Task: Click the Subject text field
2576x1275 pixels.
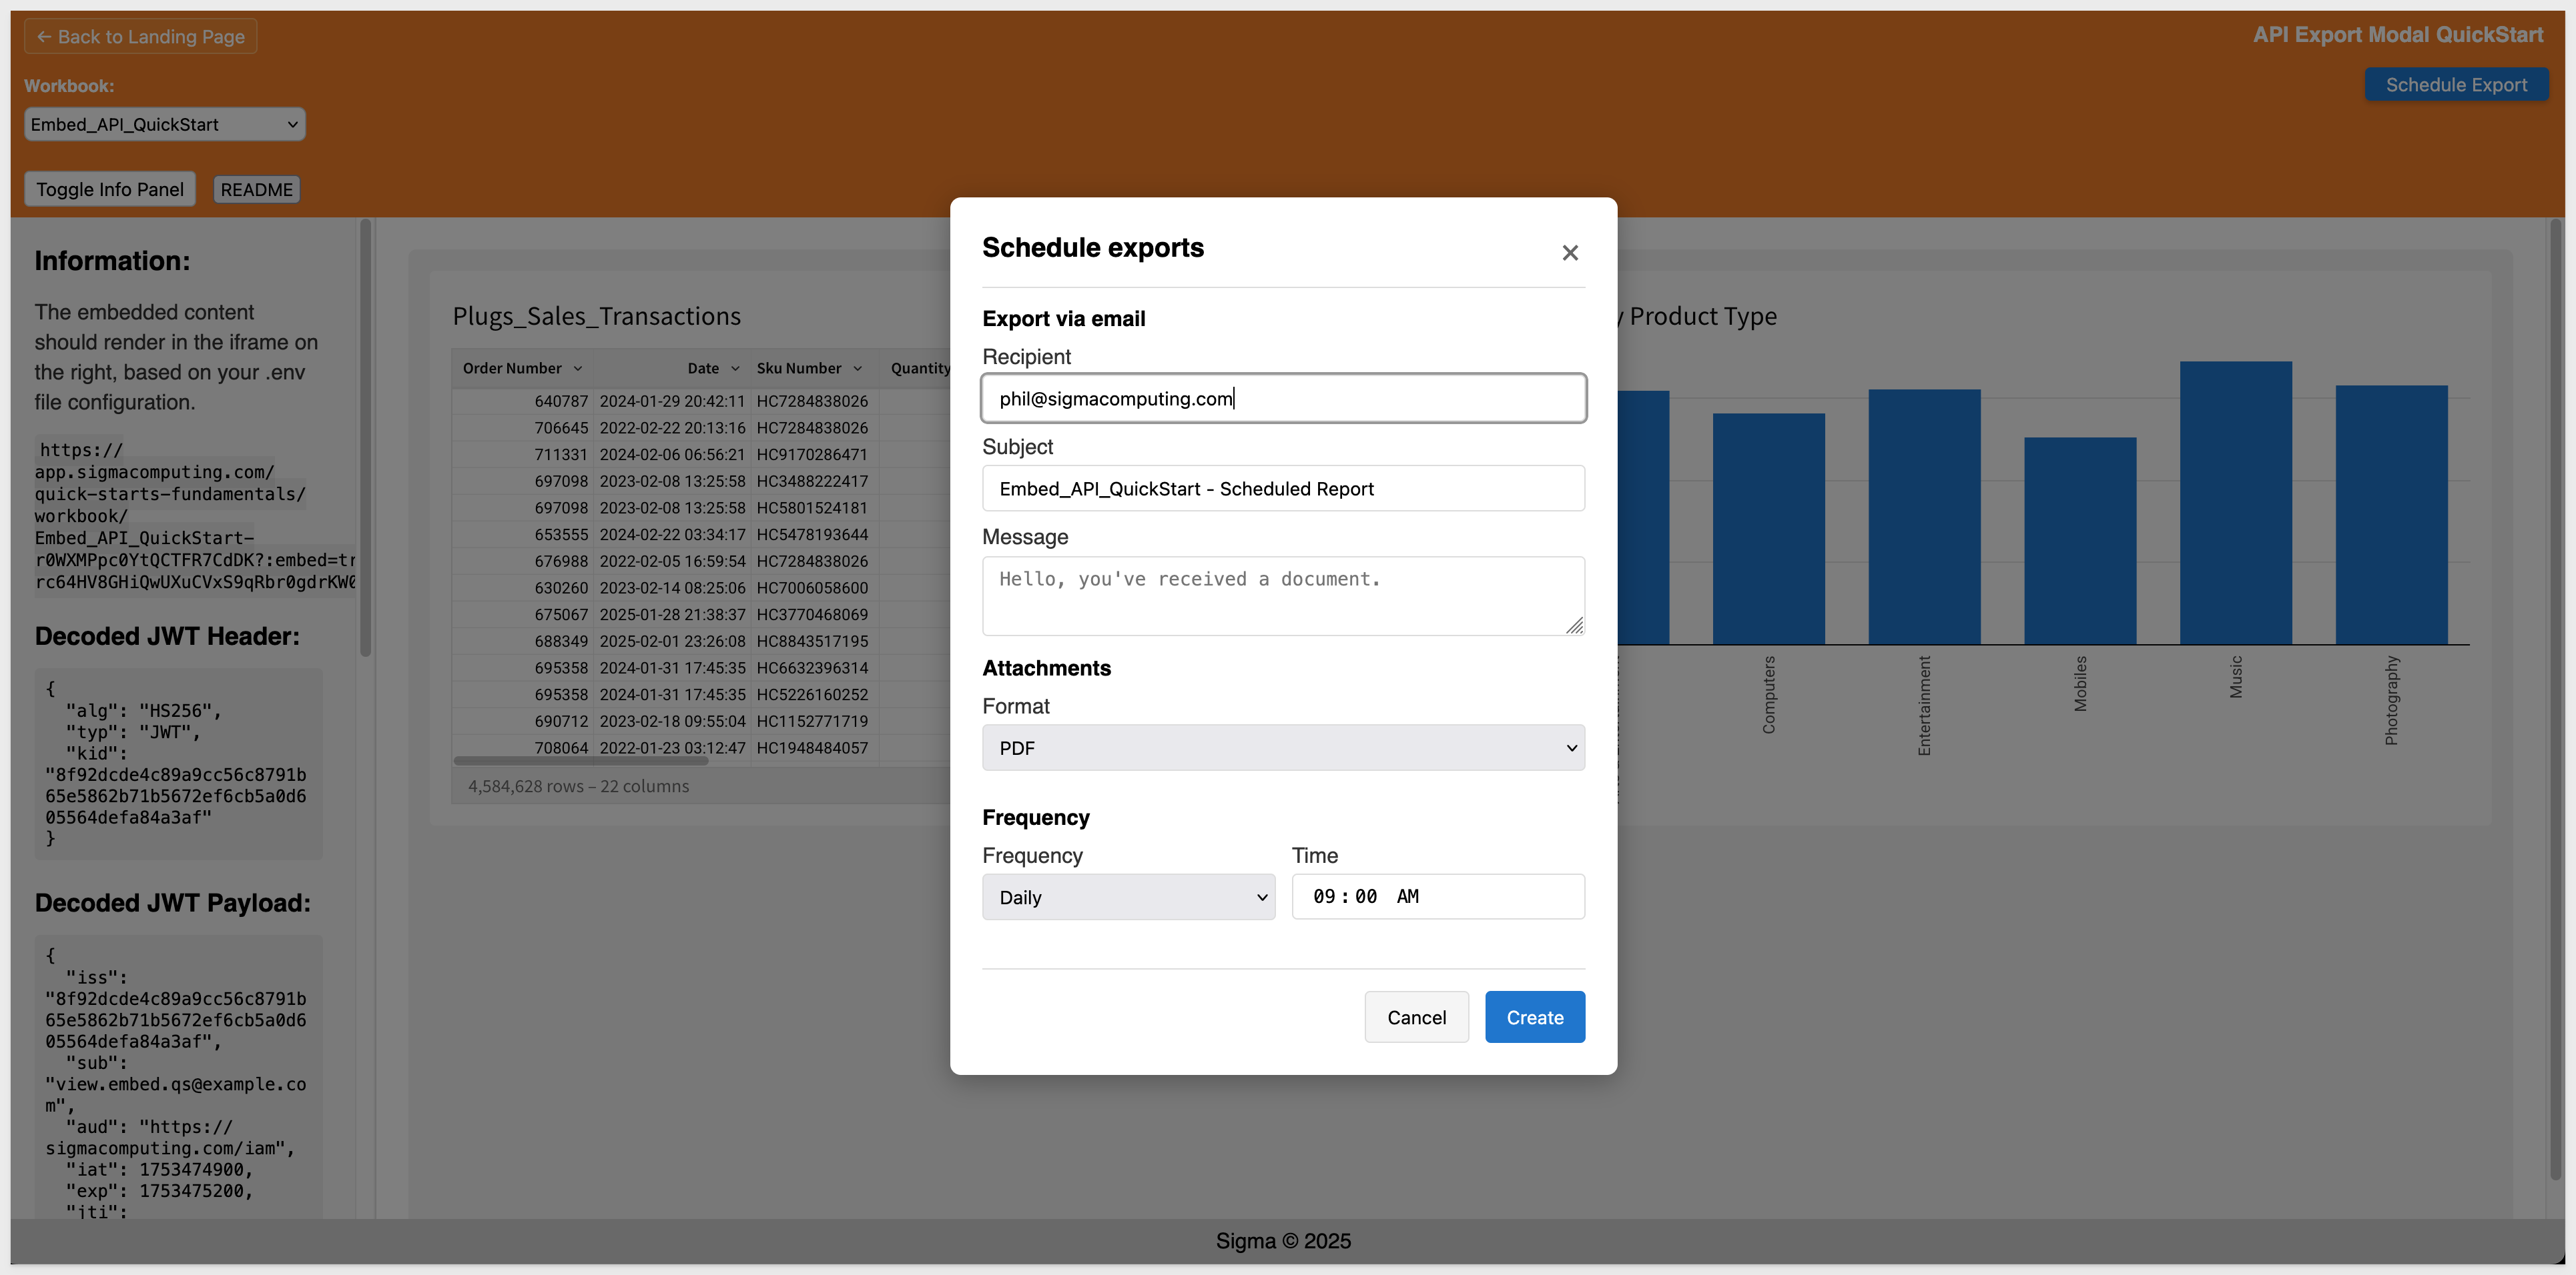Action: 1283,489
